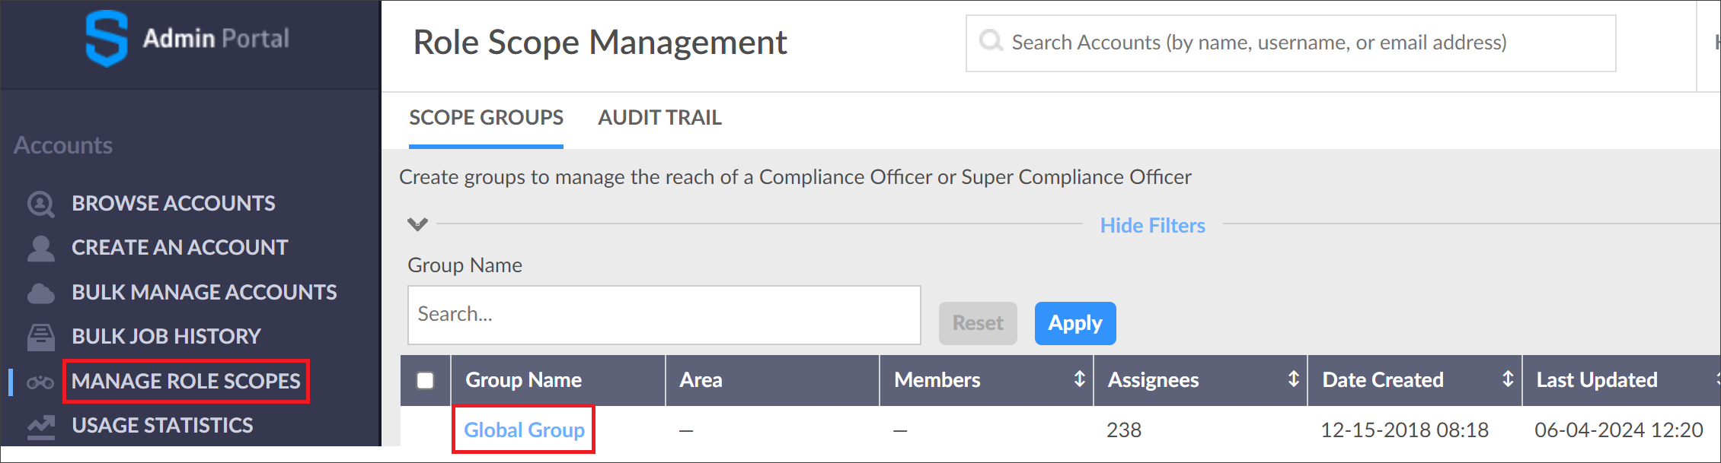Screen dimensions: 1721x463
Task: Click the Bulk Manage Accounts cloud icon
Action: click(x=40, y=293)
